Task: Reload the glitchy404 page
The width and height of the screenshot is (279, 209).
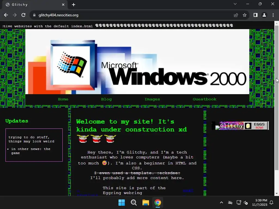Action: [x=23, y=15]
